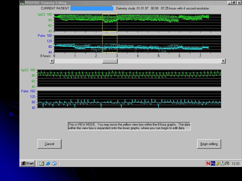
Task: Click hour '7' on the time axis
Action: point(200,56)
